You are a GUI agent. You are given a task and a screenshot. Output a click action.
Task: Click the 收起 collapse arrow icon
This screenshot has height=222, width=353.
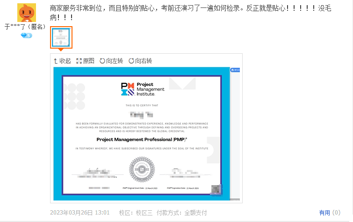point(56,61)
